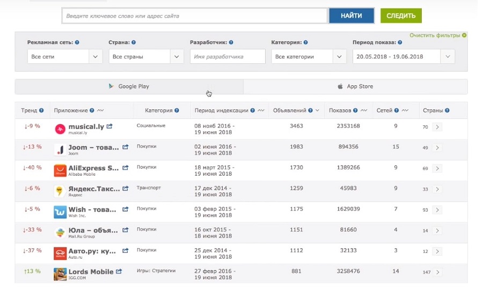Open help icon next to Категория filter
The height and width of the screenshot is (292, 483).
pyautogui.click(x=305, y=42)
